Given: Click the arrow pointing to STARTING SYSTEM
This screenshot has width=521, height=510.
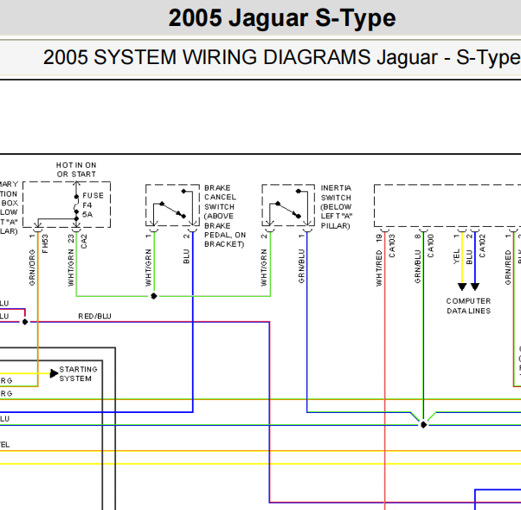Looking at the screenshot, I should click(x=54, y=373).
